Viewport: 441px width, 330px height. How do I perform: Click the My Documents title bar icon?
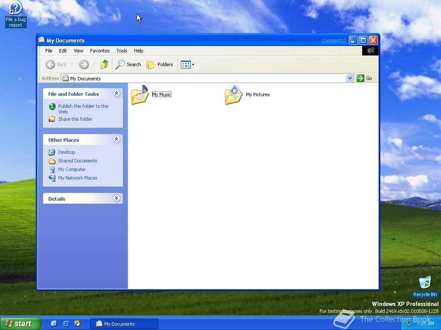point(42,40)
